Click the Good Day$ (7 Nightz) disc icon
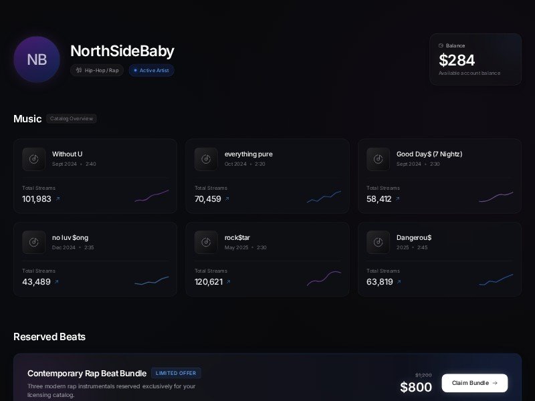The image size is (535, 401). (x=378, y=159)
